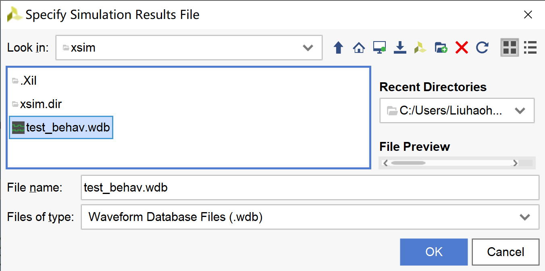Refresh the file listing
The image size is (545, 271).
tap(482, 48)
